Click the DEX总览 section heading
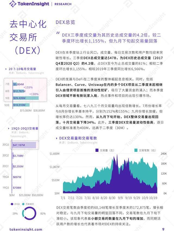The image size is (174, 231). [65, 22]
